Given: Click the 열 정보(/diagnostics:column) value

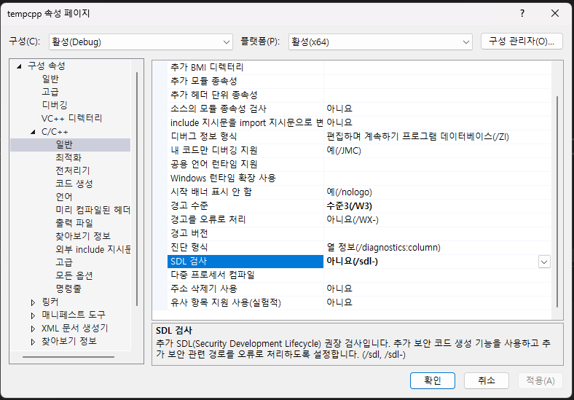Looking at the screenshot, I should pos(383,248).
